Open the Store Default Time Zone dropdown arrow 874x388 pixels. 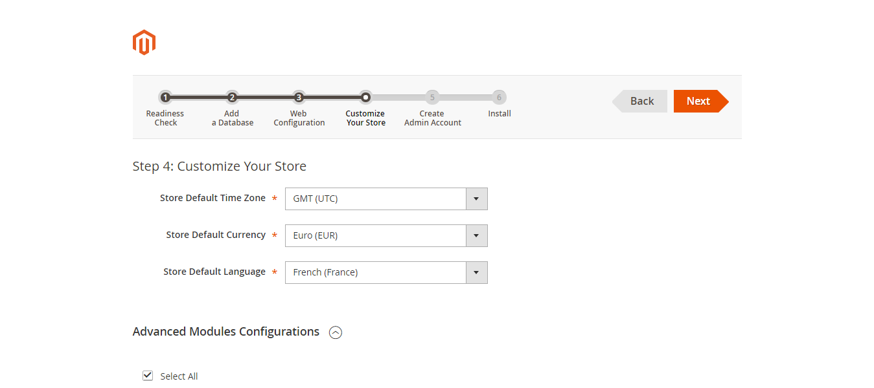click(x=477, y=199)
